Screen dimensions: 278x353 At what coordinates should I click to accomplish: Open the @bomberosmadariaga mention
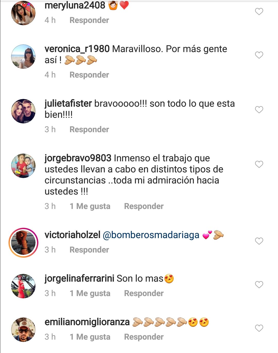pos(151,235)
